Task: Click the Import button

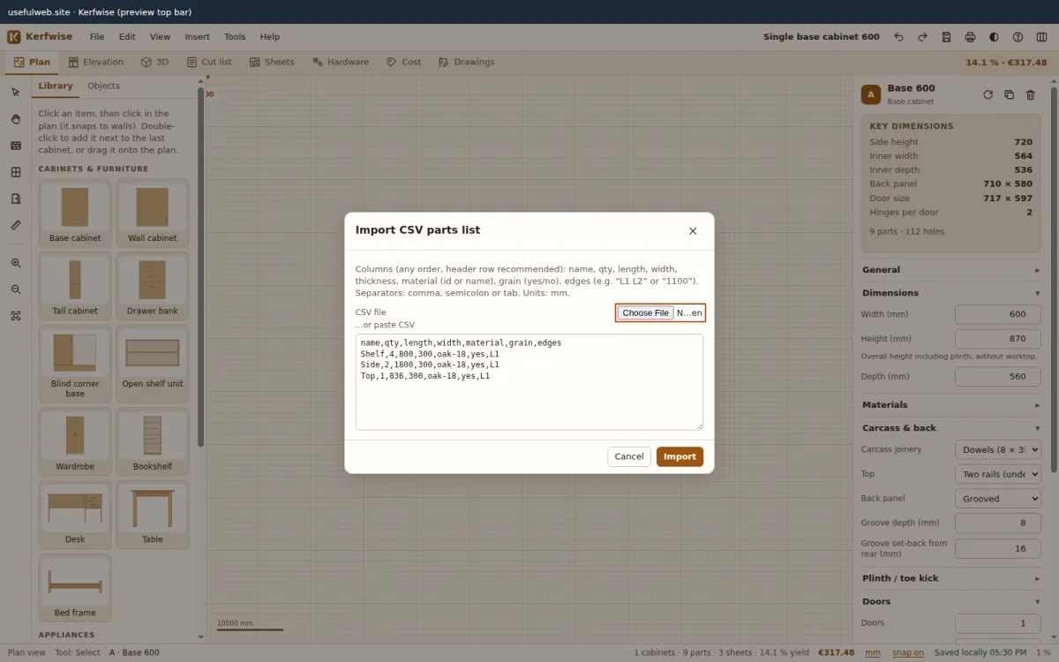Action: pyautogui.click(x=680, y=456)
